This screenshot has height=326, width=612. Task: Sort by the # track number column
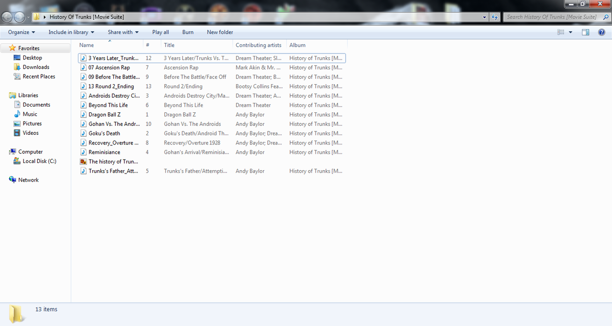tap(152, 45)
